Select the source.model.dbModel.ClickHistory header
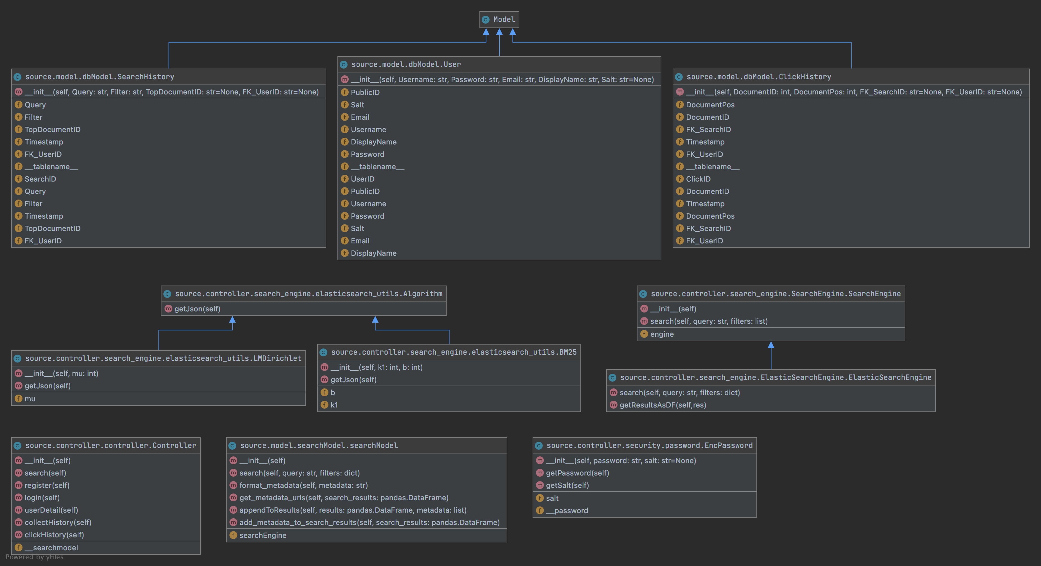Viewport: 1041px width, 566px height. pyautogui.click(x=851, y=77)
